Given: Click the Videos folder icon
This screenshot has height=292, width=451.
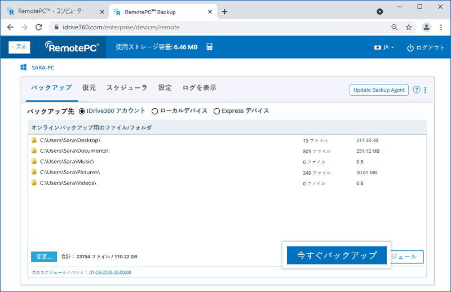Looking at the screenshot, I should tap(34, 183).
